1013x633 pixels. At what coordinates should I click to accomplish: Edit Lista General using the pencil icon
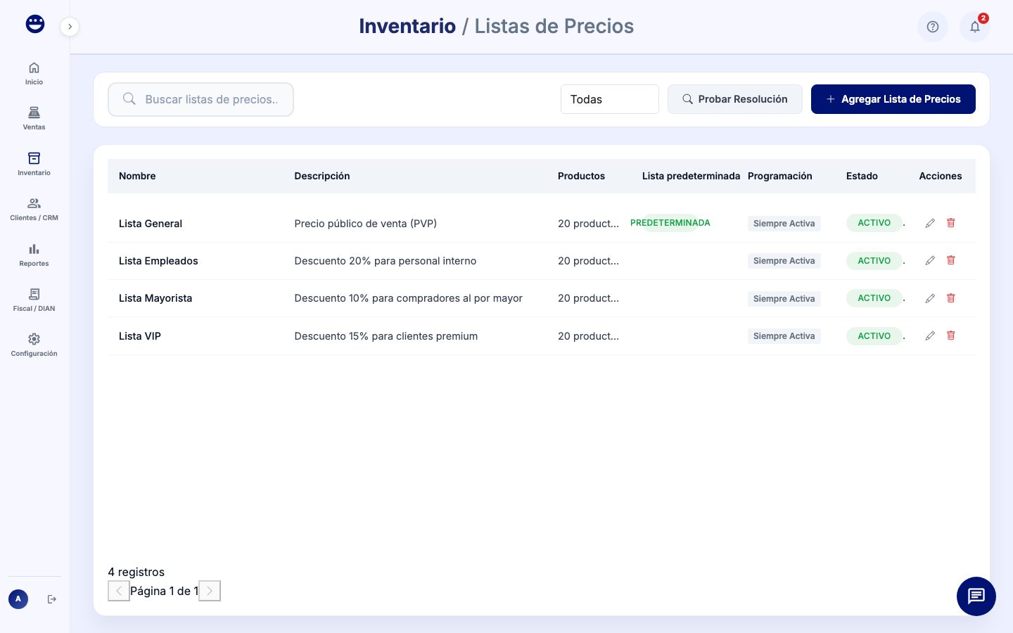(x=930, y=223)
